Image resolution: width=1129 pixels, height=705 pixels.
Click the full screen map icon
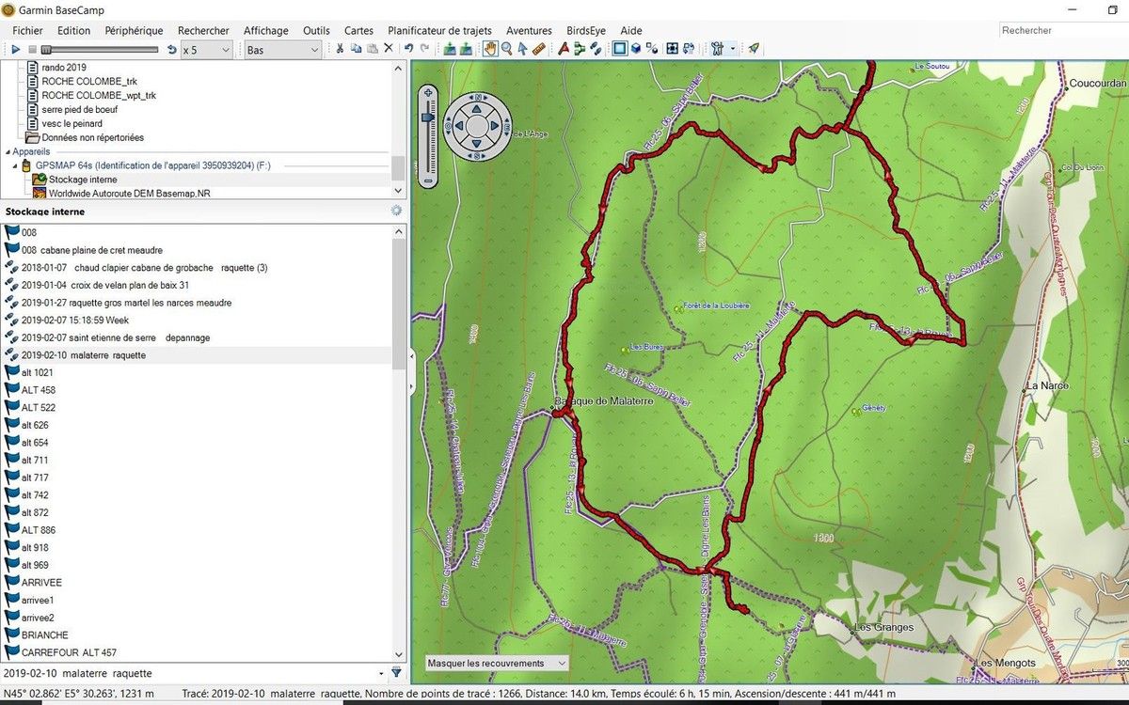coord(673,49)
